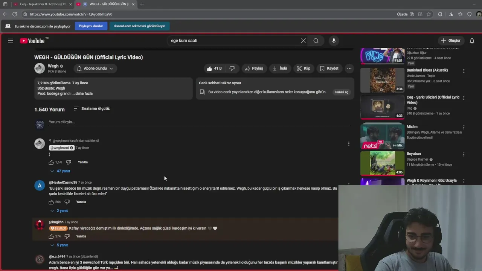Viewport: 482px width, 271px height.
Task: Open YouTube notifications bell
Action: click(x=472, y=41)
